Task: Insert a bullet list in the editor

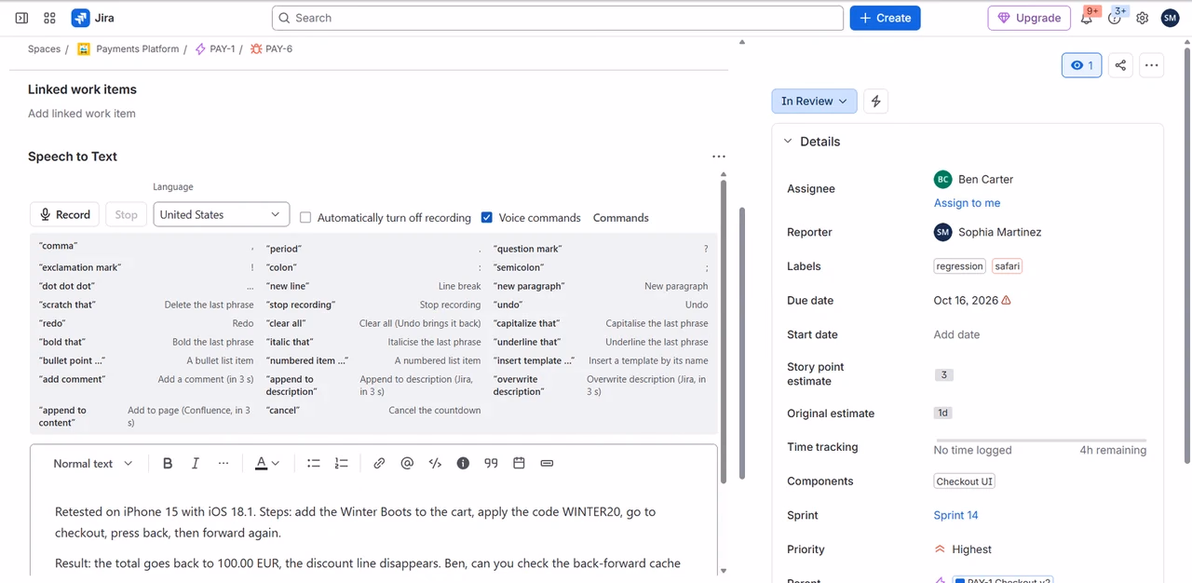Action: point(314,463)
